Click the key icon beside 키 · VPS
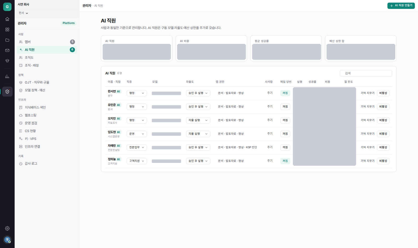Image resolution: width=418 pixels, height=248 pixels. pyautogui.click(x=21, y=139)
